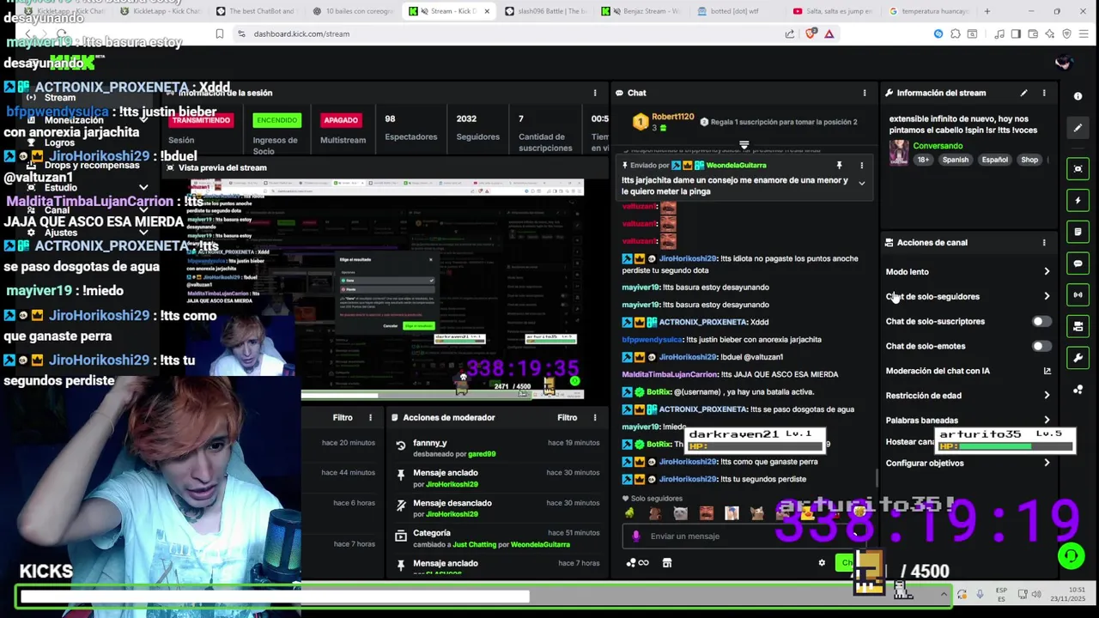
Task: Click Categoría change entry in moderator actions
Action: pyautogui.click(x=498, y=538)
